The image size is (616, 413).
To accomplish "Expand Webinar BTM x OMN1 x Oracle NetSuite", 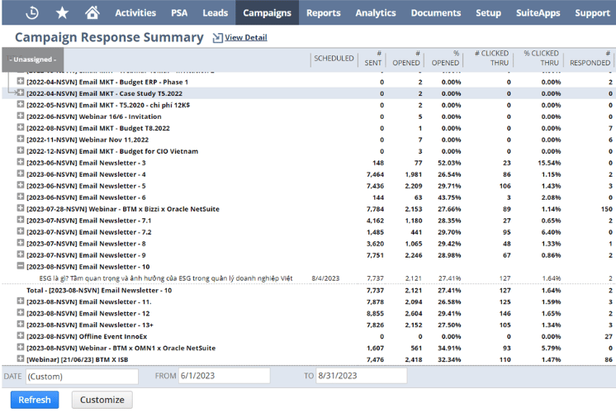I will 21,348.
